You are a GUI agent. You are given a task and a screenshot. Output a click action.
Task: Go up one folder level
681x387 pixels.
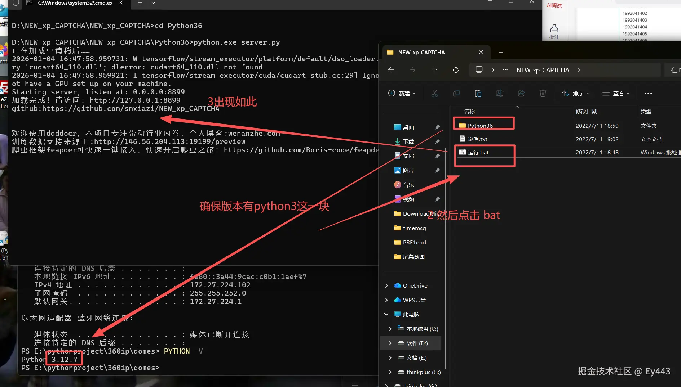[434, 70]
